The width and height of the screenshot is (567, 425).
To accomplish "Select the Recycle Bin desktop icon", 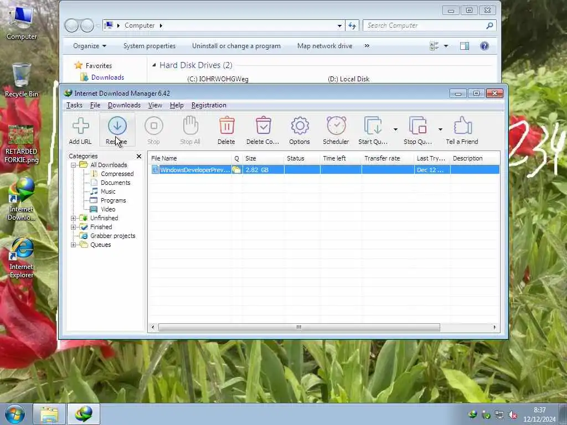I will [22, 80].
